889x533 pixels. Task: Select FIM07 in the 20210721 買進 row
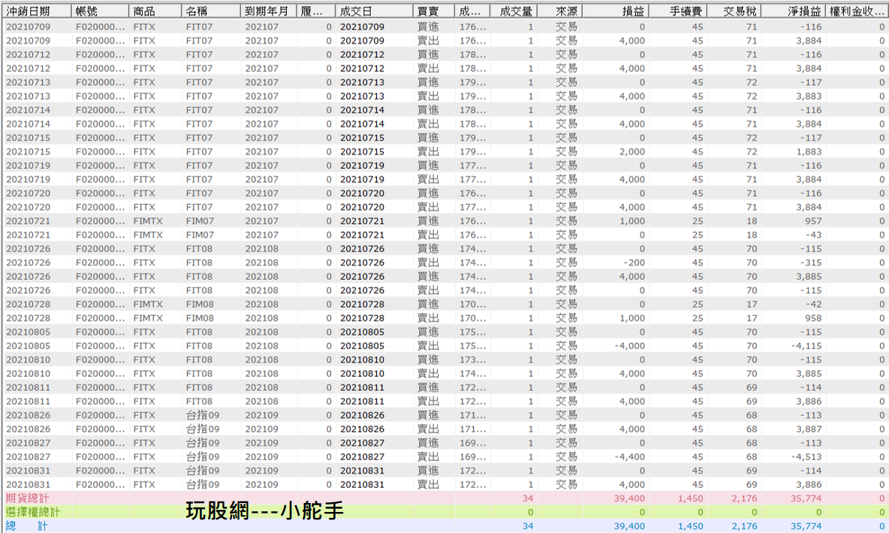[x=200, y=221]
